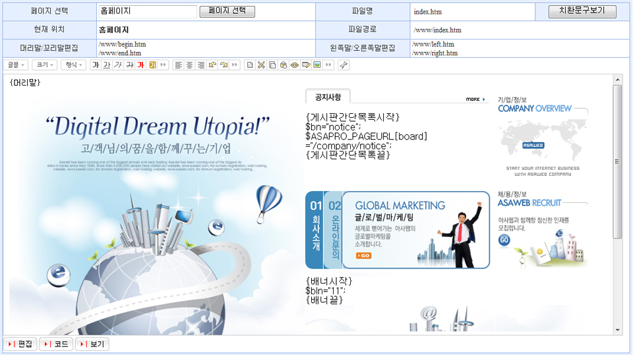Switch to the 코드 code tab
The height and width of the screenshot is (355, 633).
(x=56, y=344)
